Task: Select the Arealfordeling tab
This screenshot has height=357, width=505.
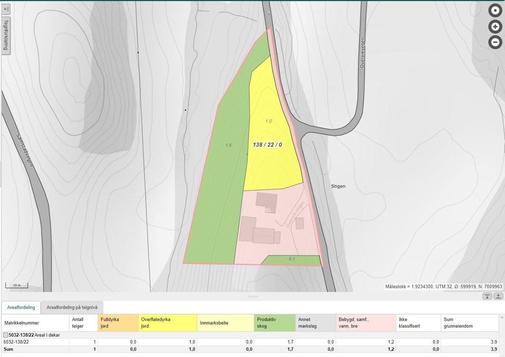Action: point(21,307)
